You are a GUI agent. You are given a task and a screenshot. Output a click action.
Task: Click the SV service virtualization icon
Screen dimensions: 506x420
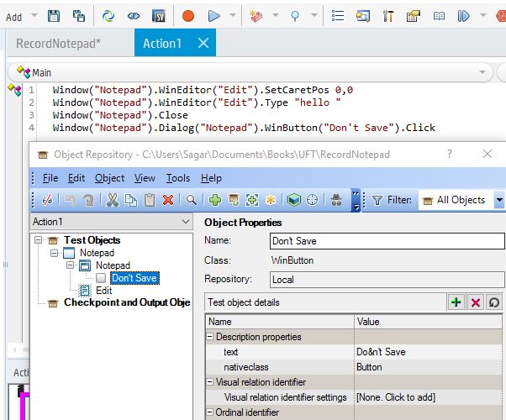[159, 15]
